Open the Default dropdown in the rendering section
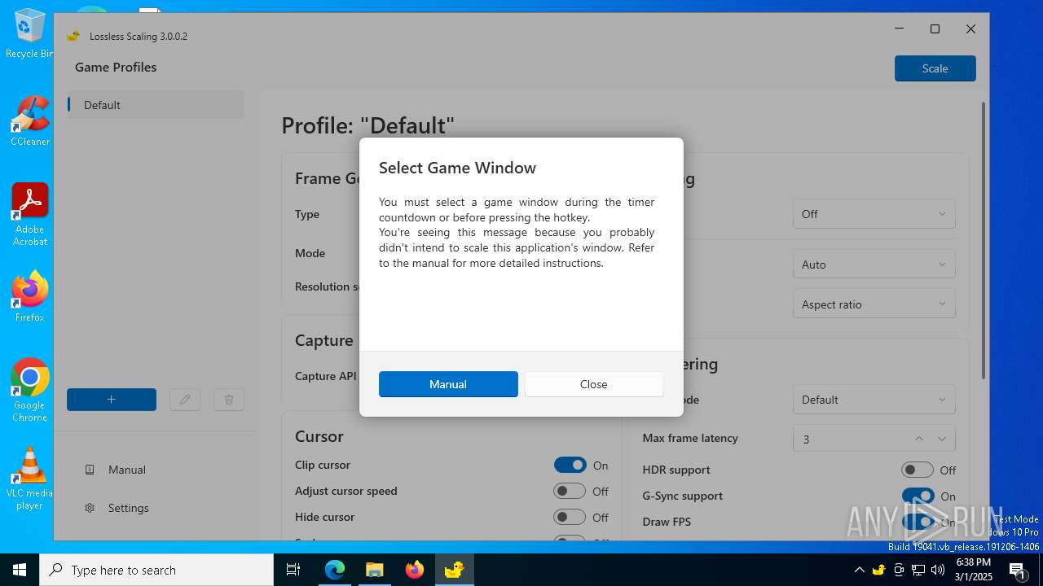Screen dimensions: 1043x586 tap(874, 400)
